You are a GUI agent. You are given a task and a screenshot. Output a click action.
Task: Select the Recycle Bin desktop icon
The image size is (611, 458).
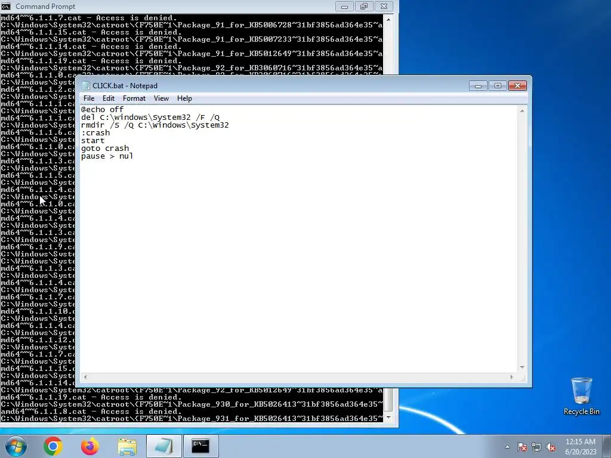[581, 396]
